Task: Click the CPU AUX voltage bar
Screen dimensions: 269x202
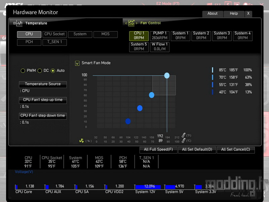Action: [47, 187]
